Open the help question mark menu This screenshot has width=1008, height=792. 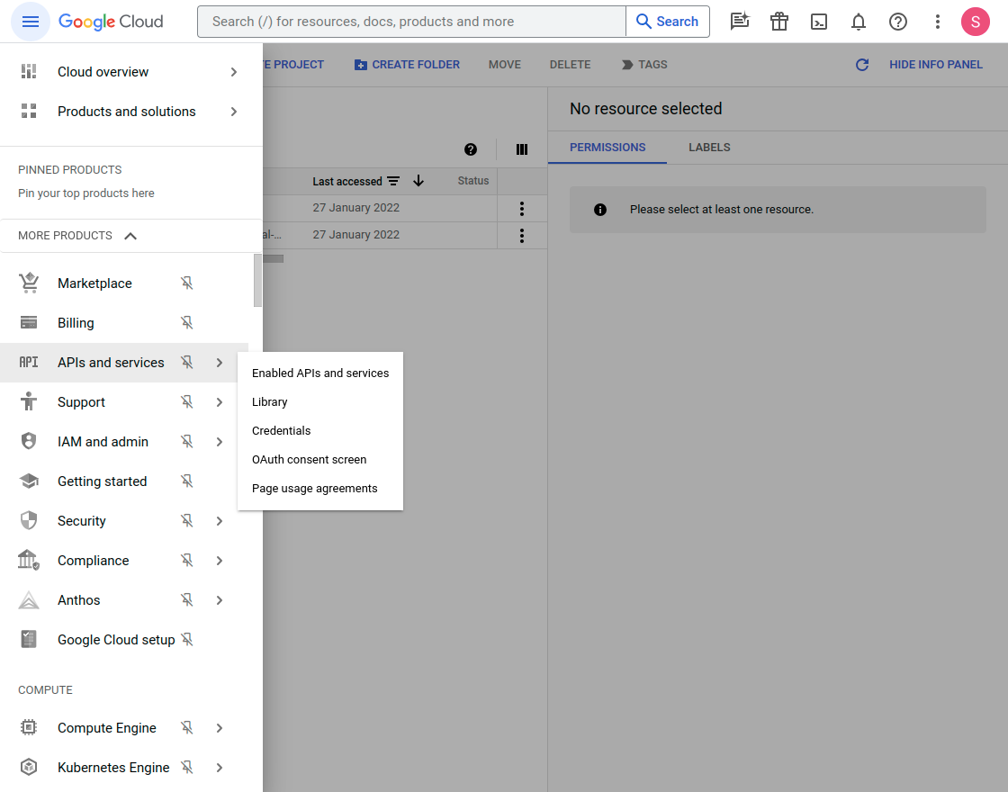(898, 22)
